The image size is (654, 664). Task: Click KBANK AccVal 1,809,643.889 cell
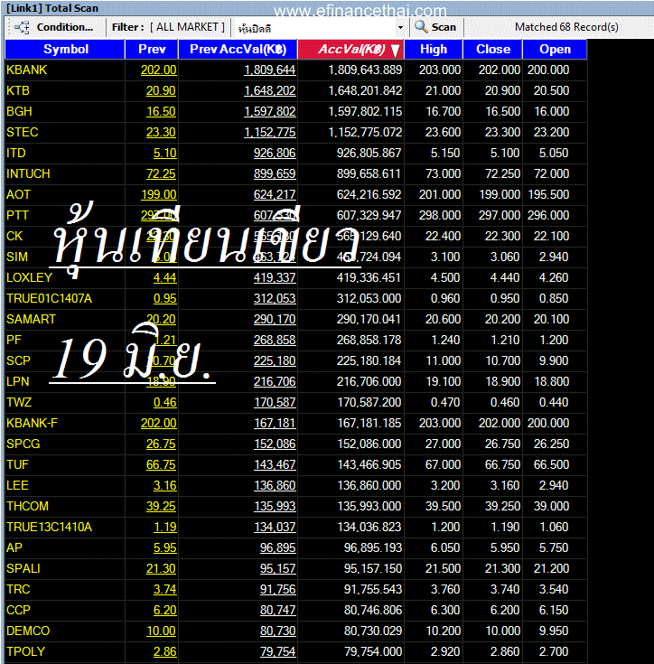(x=365, y=70)
